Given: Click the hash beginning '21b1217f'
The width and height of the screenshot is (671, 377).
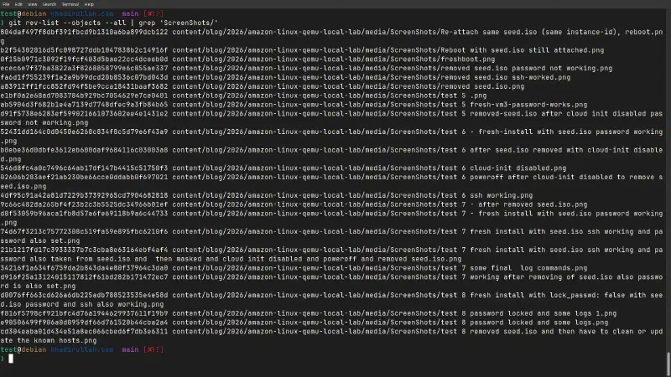Looking at the screenshot, I should coord(85,250).
